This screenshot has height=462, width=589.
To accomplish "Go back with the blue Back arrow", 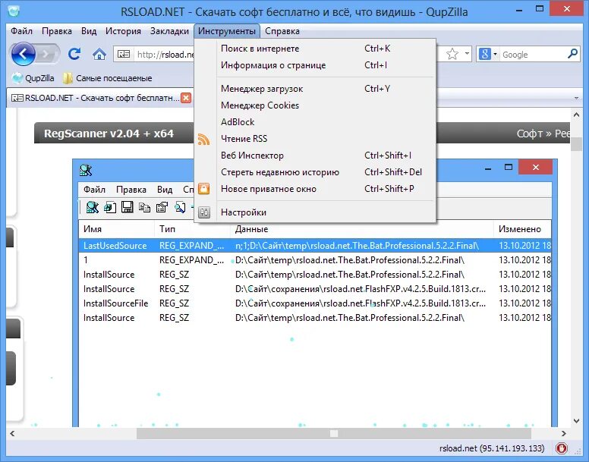I will click(x=24, y=55).
